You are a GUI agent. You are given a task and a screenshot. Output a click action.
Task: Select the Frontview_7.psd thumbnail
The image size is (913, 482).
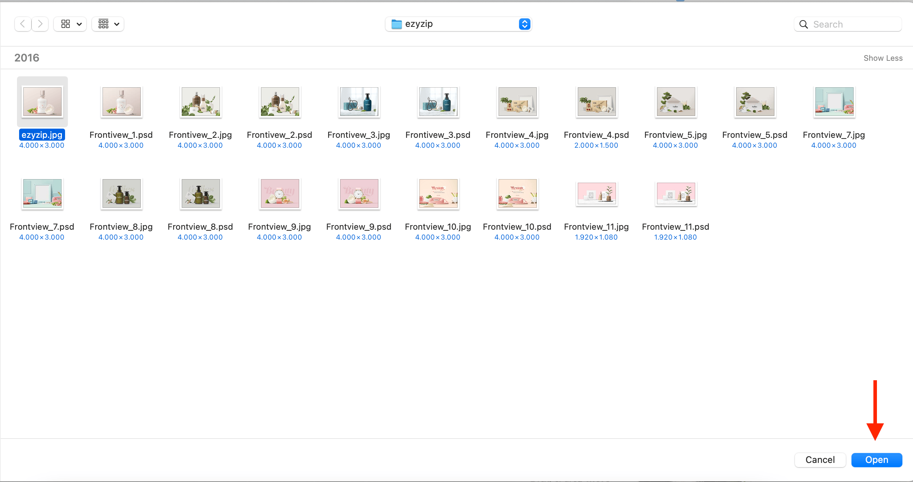point(42,194)
